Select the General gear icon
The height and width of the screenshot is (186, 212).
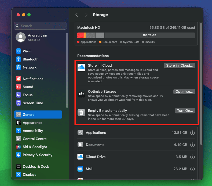(x=19, y=115)
